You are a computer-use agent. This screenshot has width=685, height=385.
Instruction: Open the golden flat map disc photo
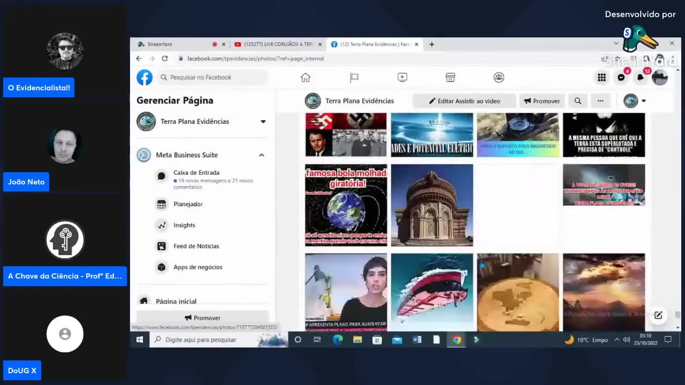click(517, 292)
